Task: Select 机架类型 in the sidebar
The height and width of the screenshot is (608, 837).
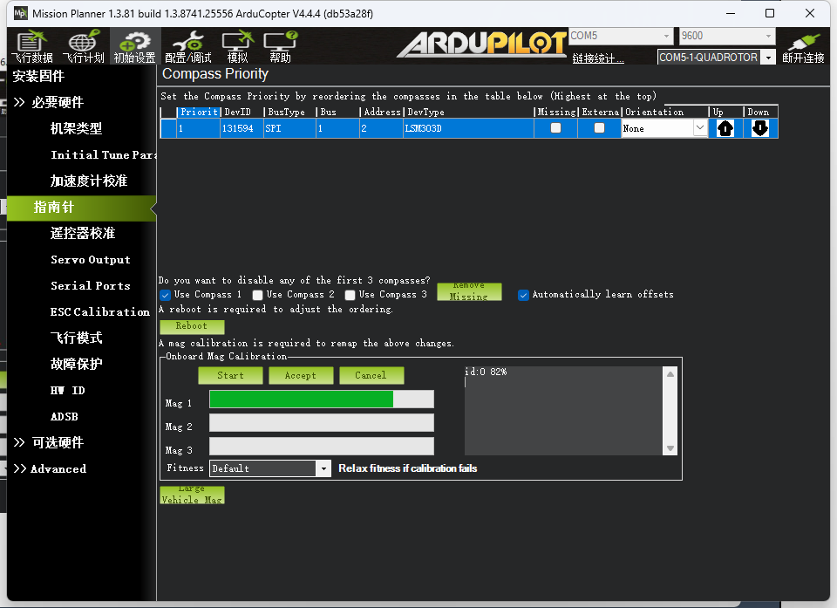Action: [76, 128]
